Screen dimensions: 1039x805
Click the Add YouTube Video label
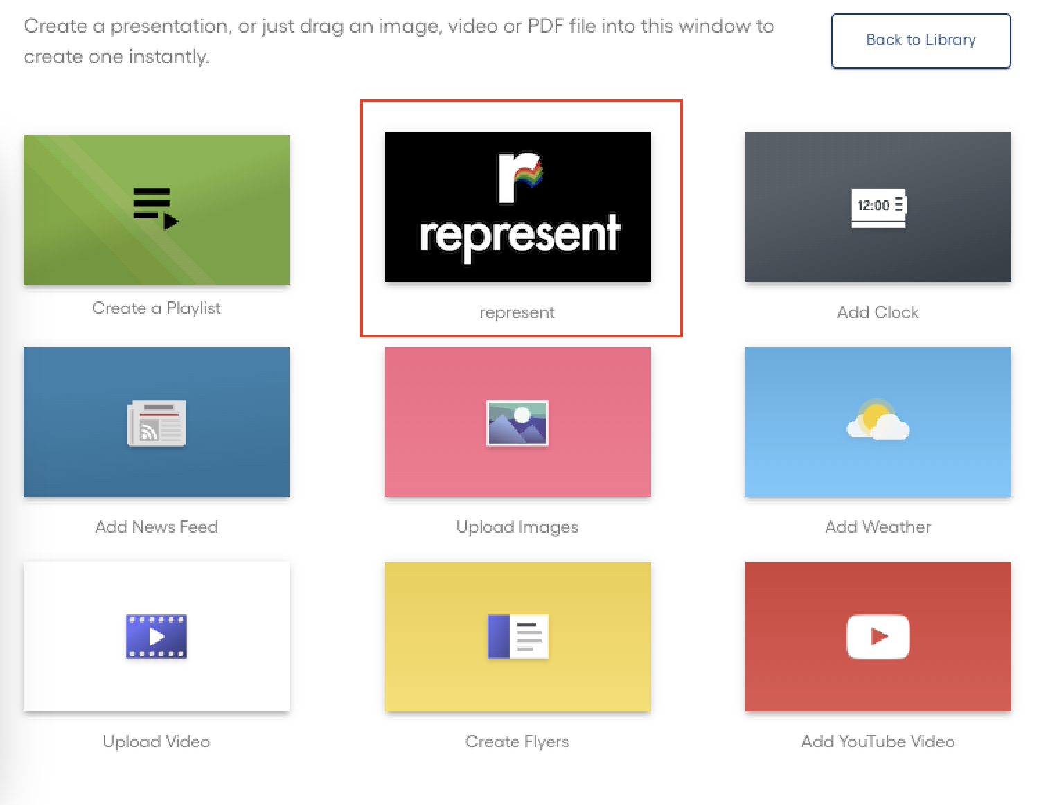click(878, 742)
